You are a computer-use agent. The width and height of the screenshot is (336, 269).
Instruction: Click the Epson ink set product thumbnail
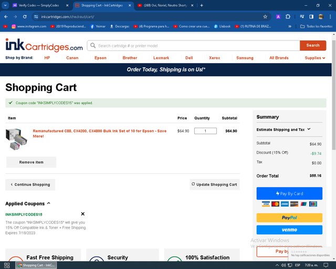(x=16, y=139)
